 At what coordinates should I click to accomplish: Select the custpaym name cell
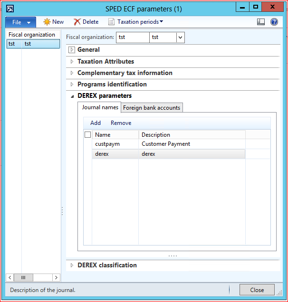click(x=115, y=144)
